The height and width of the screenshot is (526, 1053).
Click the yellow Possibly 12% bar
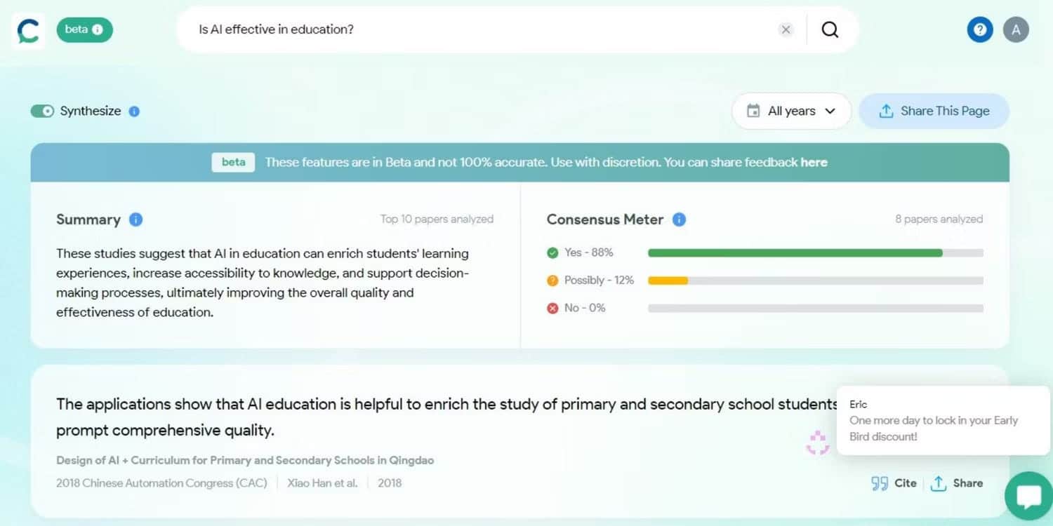click(668, 281)
